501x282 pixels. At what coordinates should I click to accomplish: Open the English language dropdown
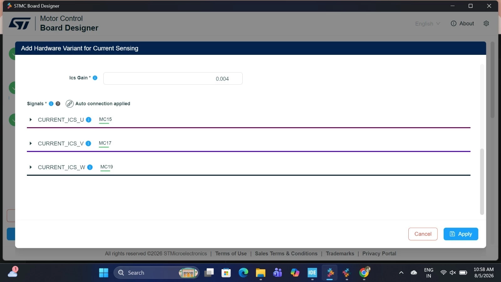coord(427,24)
